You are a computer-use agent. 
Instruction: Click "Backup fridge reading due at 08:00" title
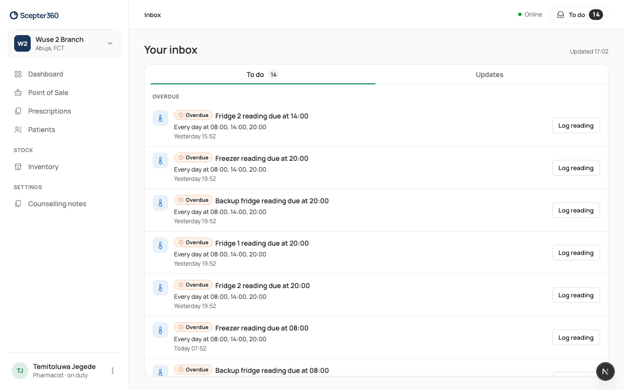[x=272, y=370]
